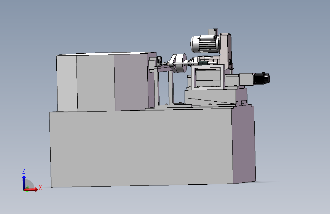Viewport: 330px width, 214px height.
Task: Select the white finned electric motor on top
Action: (x=205, y=44)
